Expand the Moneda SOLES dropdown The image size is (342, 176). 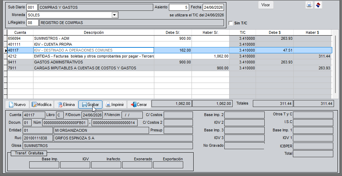pos(114,15)
